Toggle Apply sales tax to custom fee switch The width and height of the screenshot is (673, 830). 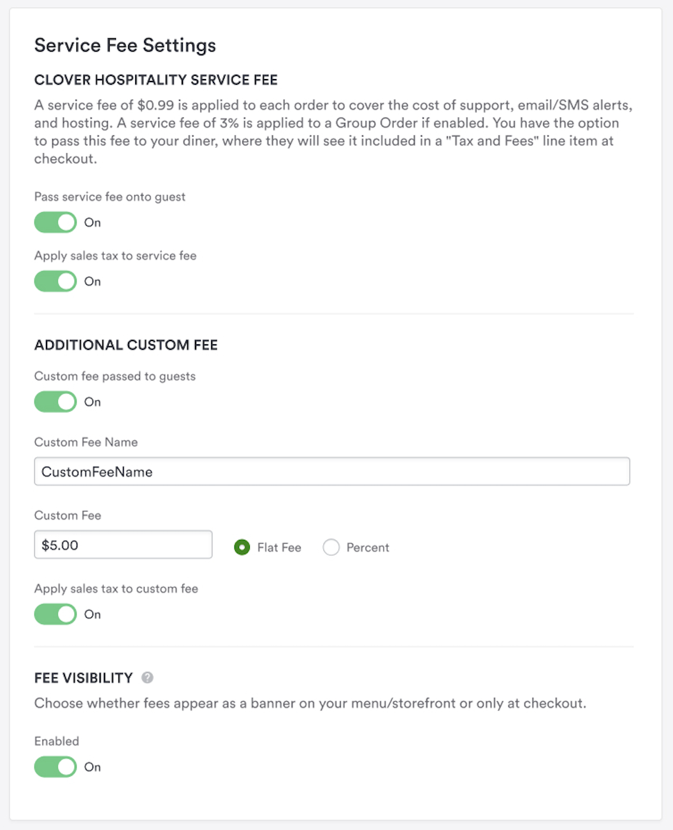click(55, 614)
